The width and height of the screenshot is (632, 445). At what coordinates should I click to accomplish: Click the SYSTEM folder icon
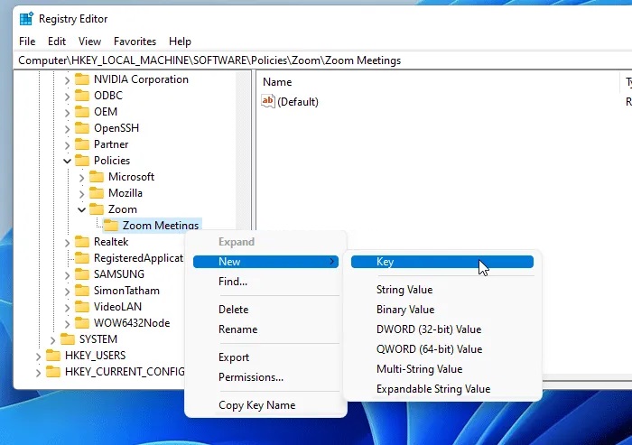click(x=68, y=339)
